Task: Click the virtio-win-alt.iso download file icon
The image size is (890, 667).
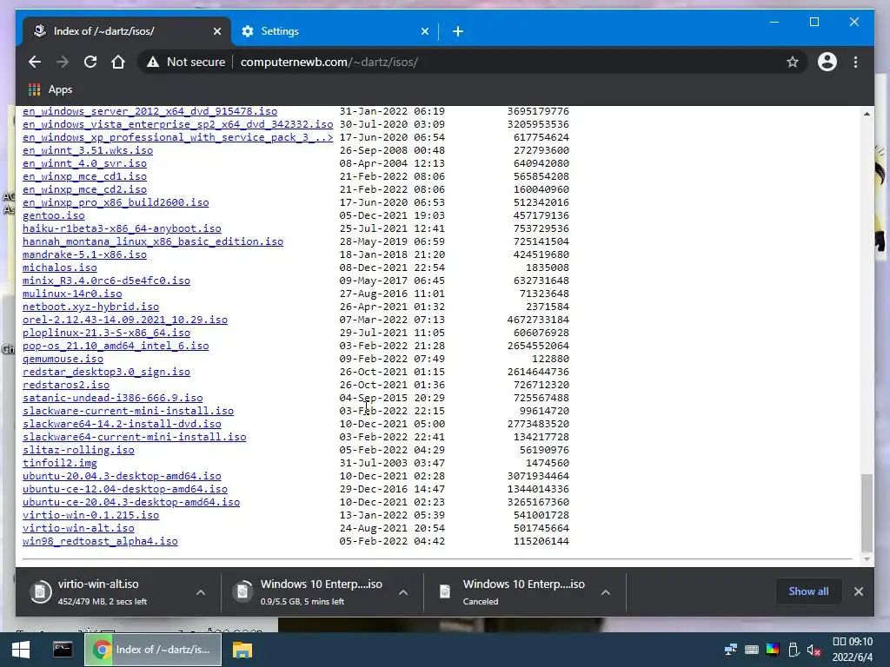Action: click(x=40, y=592)
